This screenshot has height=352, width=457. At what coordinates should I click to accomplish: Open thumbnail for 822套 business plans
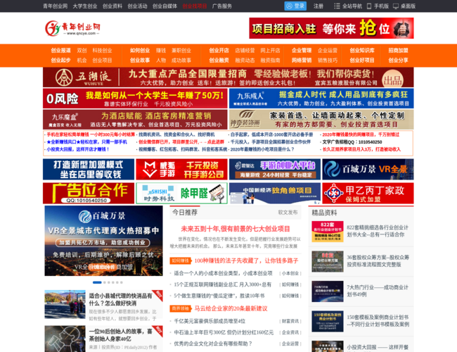[x=328, y=232]
